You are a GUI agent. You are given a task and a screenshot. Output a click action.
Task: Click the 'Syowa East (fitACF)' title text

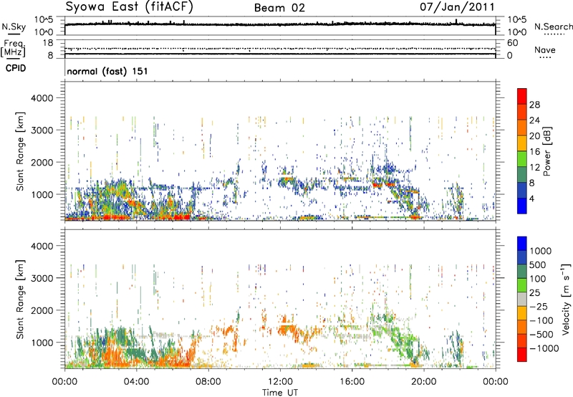click(129, 6)
